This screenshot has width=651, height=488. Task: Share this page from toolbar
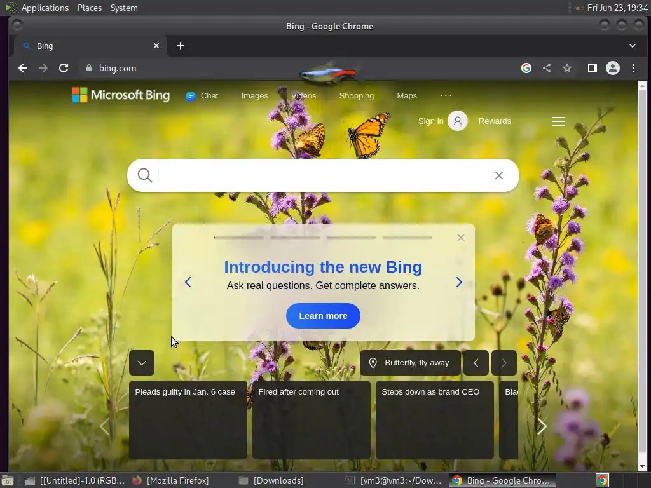[547, 68]
